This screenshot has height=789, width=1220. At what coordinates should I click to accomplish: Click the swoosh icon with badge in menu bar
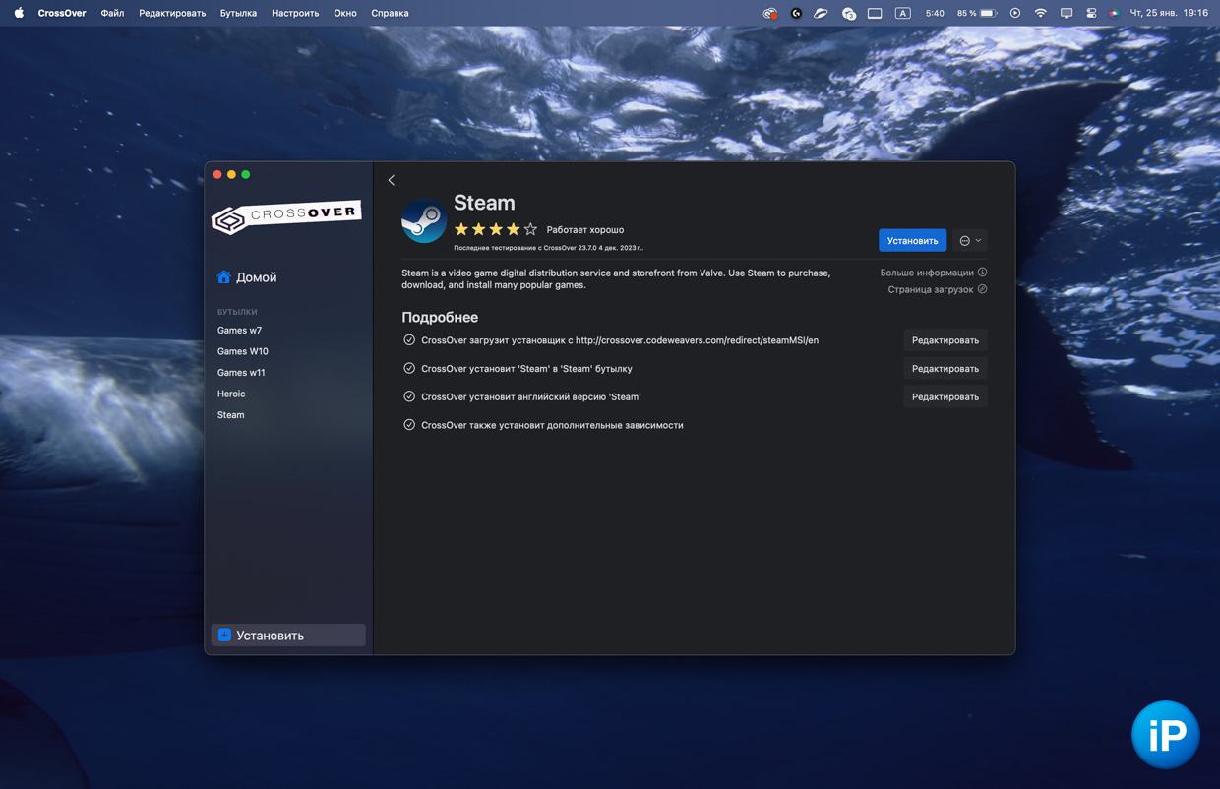(848, 13)
